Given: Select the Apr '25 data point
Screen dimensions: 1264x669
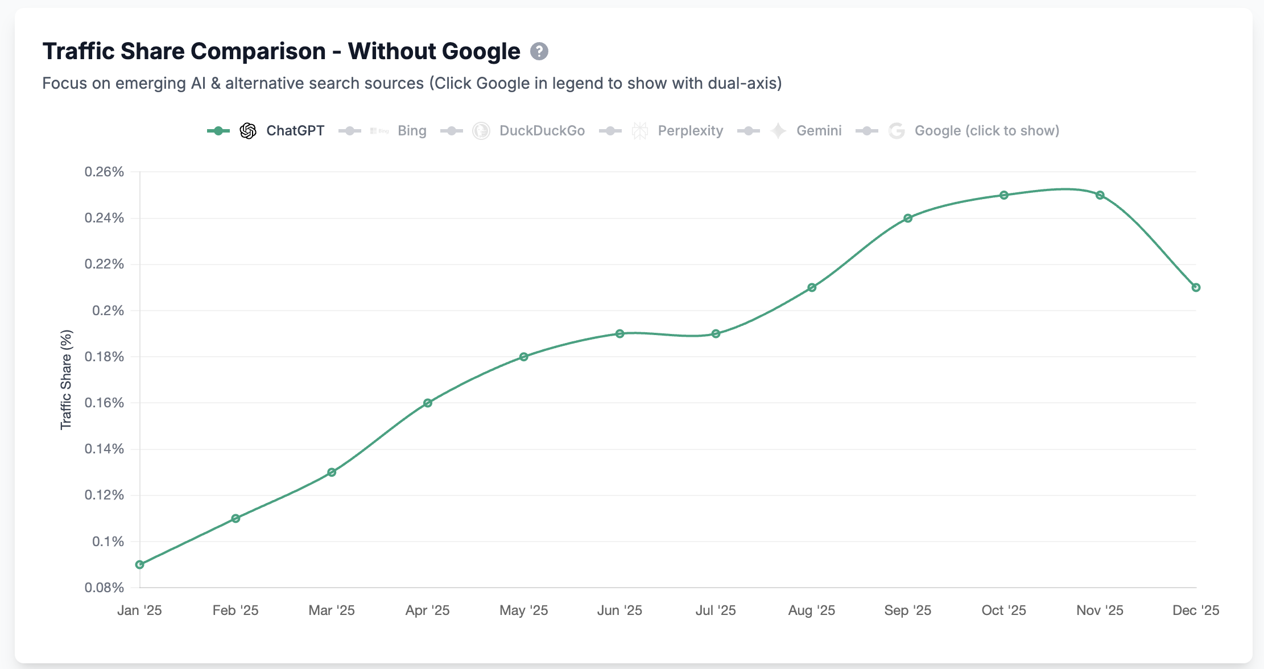Looking at the screenshot, I should [x=428, y=403].
